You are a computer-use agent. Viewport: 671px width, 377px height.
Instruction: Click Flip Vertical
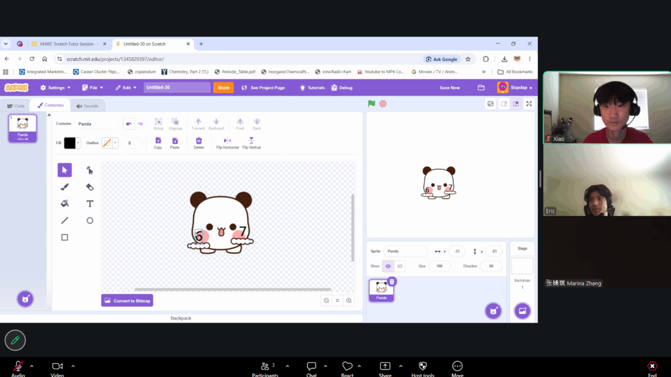pos(251,143)
